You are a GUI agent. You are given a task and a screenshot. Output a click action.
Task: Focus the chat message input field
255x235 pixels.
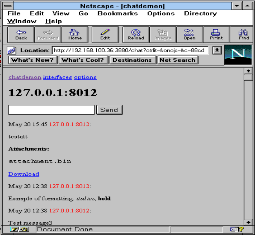click(51, 110)
